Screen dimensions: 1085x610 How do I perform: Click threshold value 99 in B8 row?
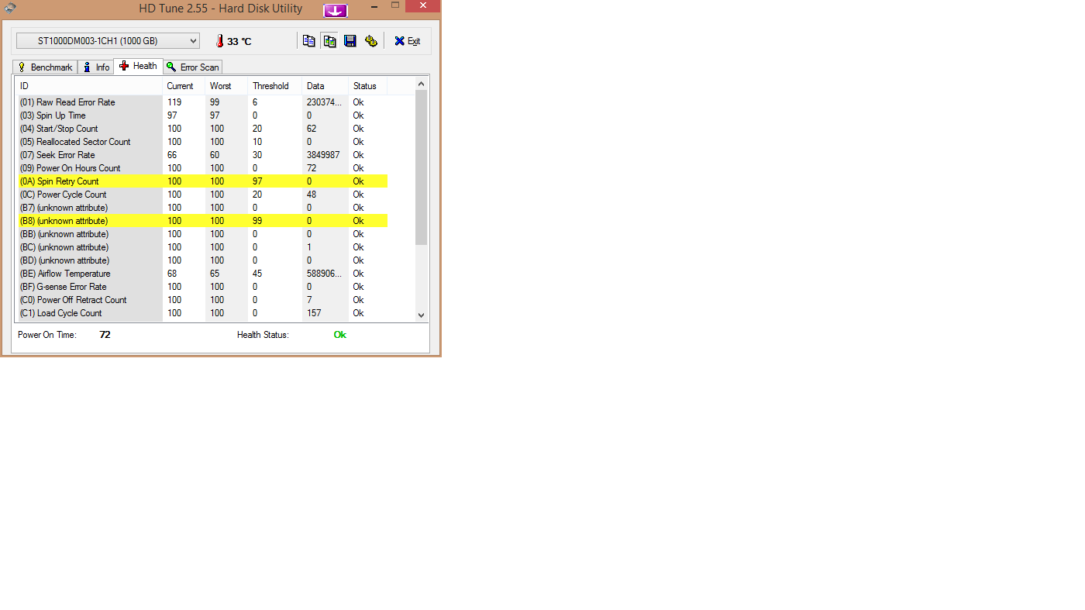[257, 221]
